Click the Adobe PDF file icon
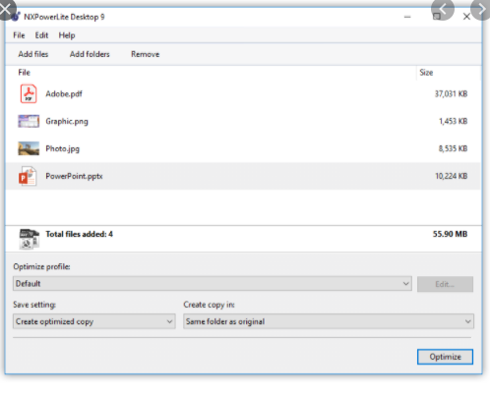 (29, 94)
